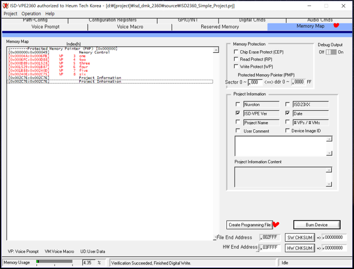Viewport: 354px width, 269px height.
Task: Click the 4.35 memory usage percent field
Action: pyautogui.click(x=89, y=263)
